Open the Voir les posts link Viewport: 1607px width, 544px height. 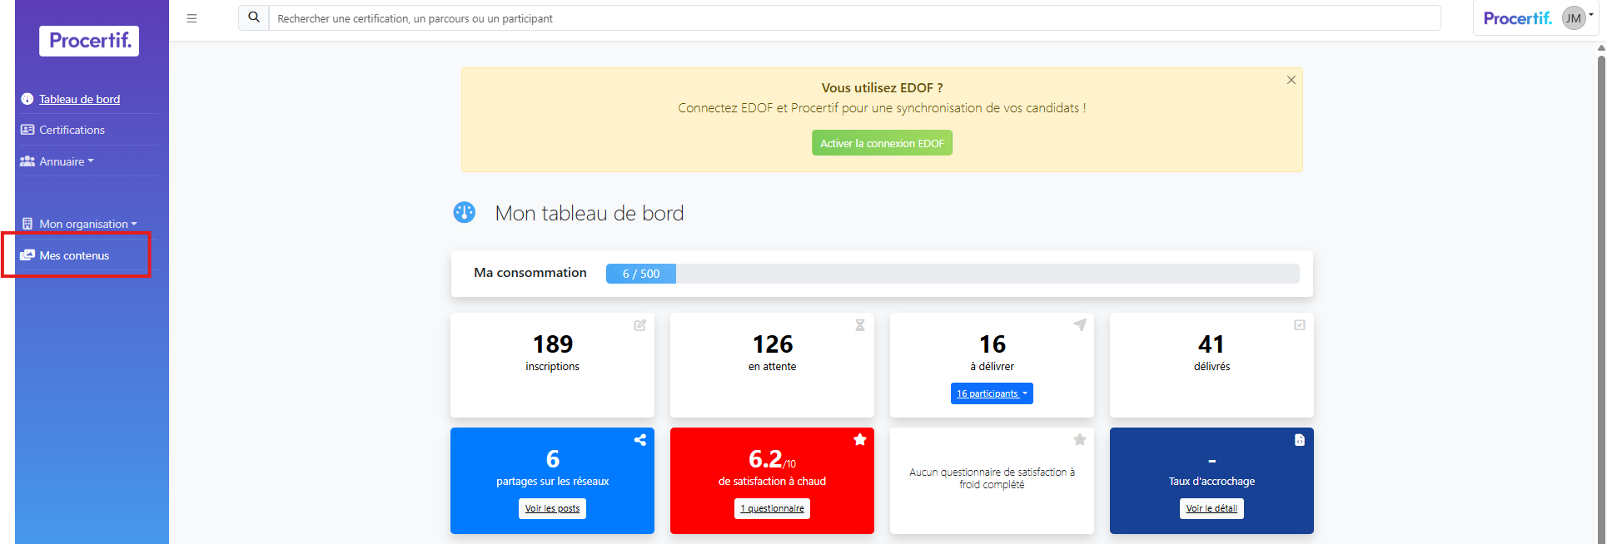coord(552,508)
